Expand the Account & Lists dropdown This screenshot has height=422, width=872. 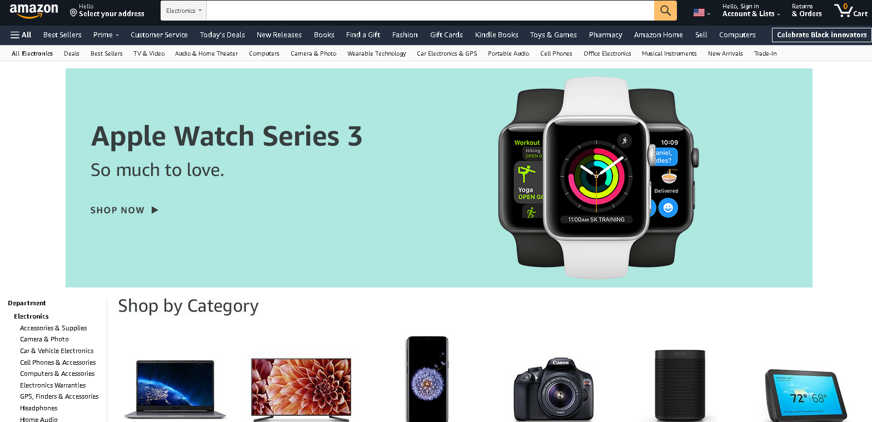point(751,11)
